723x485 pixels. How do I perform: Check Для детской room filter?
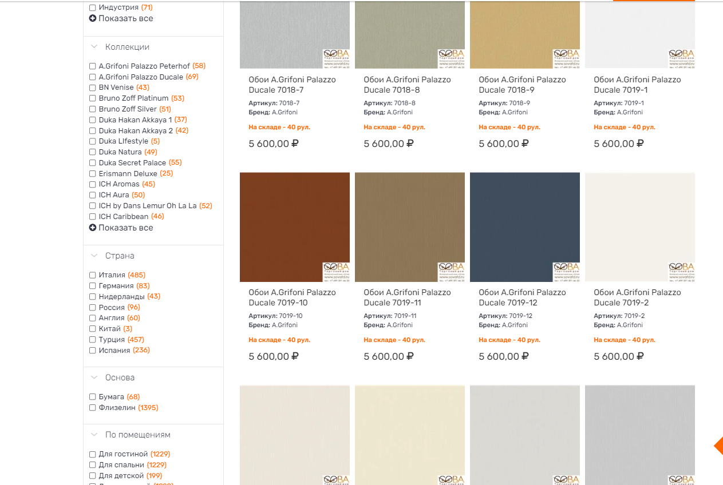tap(93, 476)
